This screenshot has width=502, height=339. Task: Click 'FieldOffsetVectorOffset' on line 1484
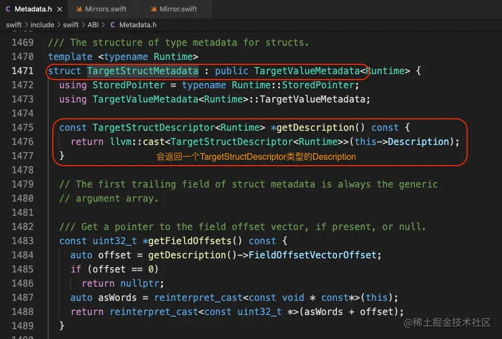tap(313, 255)
